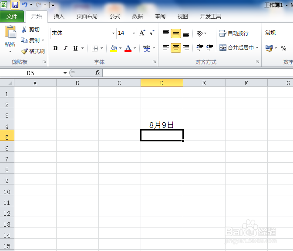
Task: Increase font size with large A icon
Action: [x=142, y=33]
